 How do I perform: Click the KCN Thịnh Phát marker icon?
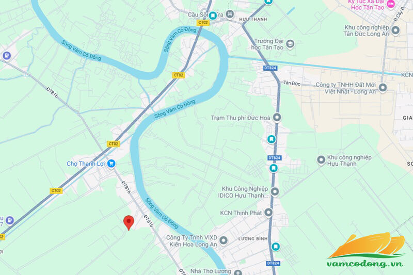[x=268, y=213]
